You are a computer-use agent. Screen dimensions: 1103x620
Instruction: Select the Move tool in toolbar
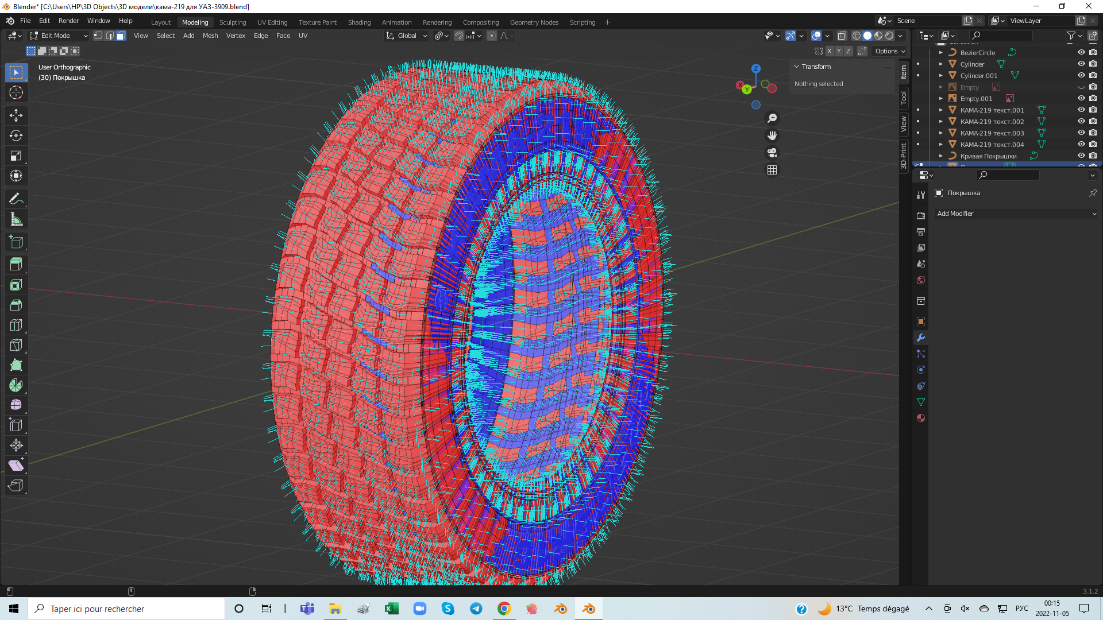(x=16, y=115)
